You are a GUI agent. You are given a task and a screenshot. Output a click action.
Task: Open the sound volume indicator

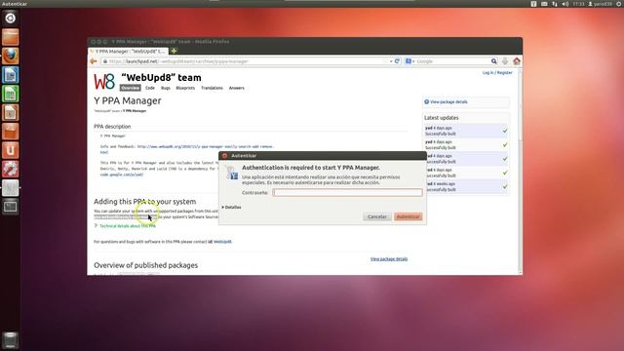coord(565,4)
